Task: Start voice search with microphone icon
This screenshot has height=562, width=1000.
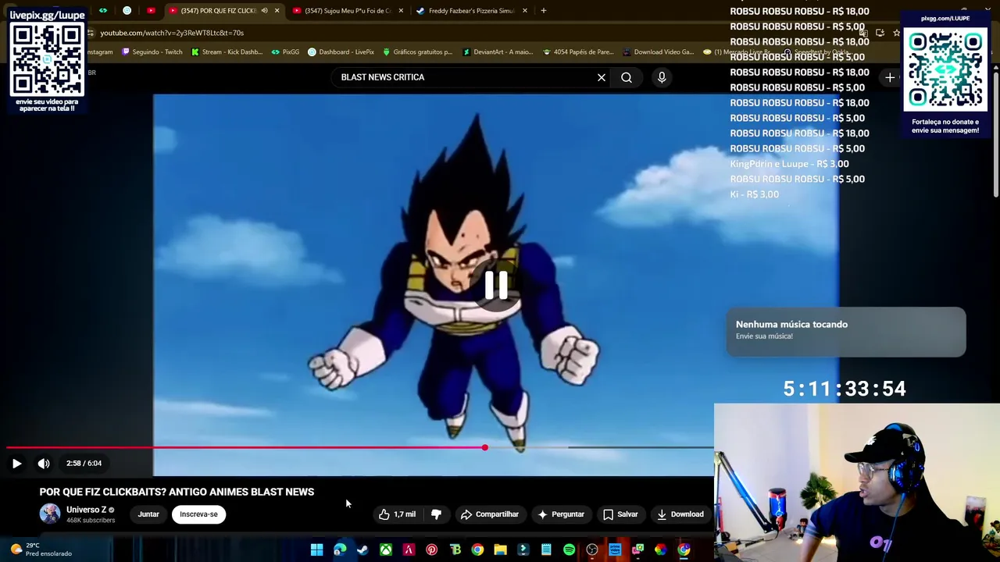Action: pyautogui.click(x=662, y=77)
